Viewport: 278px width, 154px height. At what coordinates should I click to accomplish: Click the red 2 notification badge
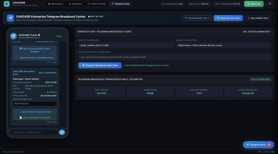point(269,145)
